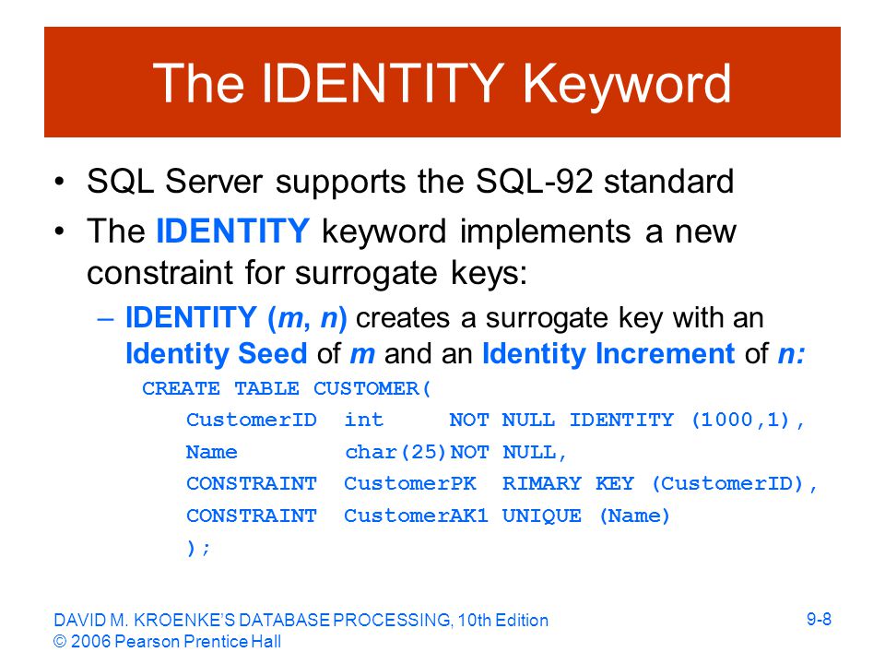Click the blue phrase 'Identity Increment'
The height and width of the screenshot is (664, 885).
click(x=608, y=354)
